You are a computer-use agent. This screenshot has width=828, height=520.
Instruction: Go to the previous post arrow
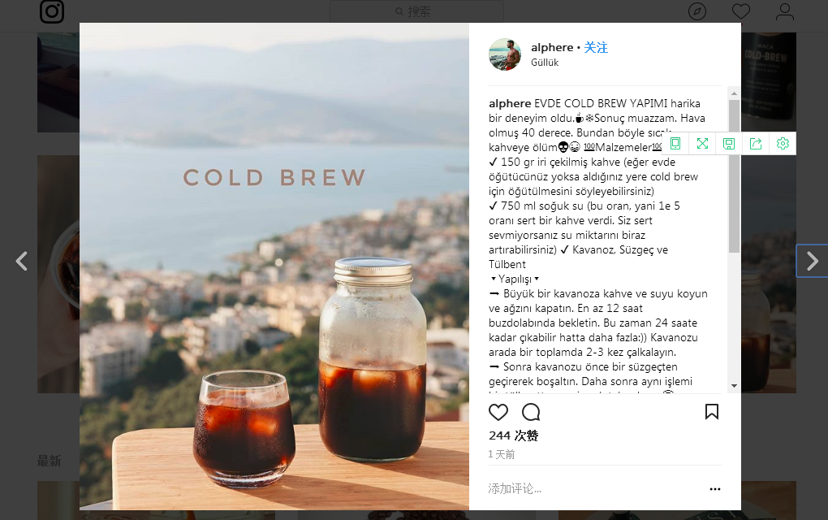[21, 261]
